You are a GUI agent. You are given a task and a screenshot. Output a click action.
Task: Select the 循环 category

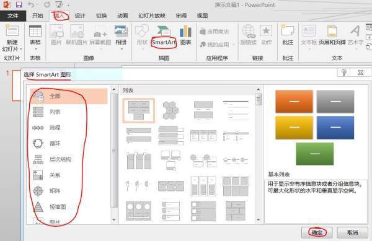coord(69,143)
